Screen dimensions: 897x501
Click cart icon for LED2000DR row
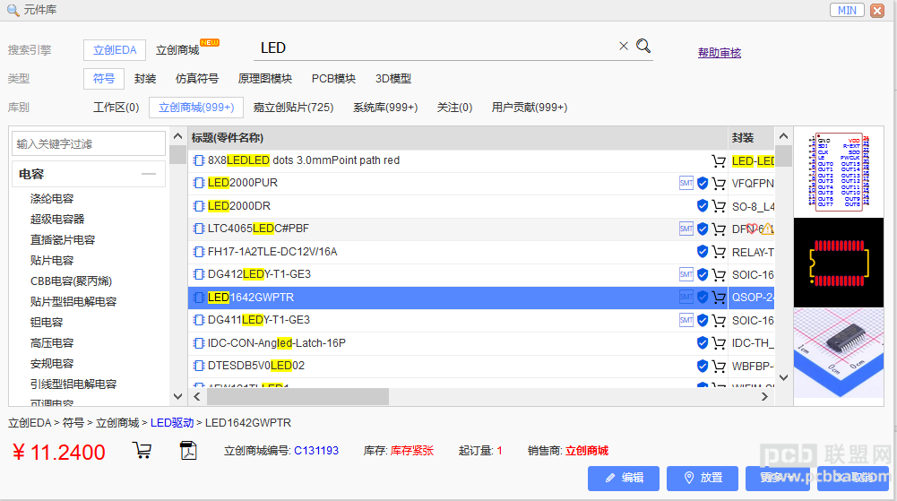(719, 206)
